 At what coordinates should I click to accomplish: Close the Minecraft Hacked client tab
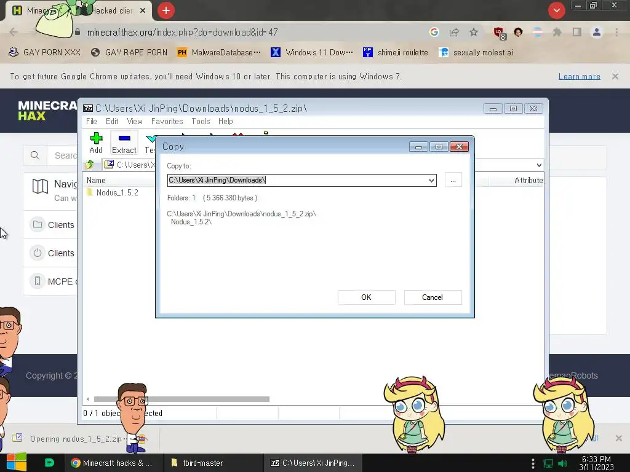[143, 11]
